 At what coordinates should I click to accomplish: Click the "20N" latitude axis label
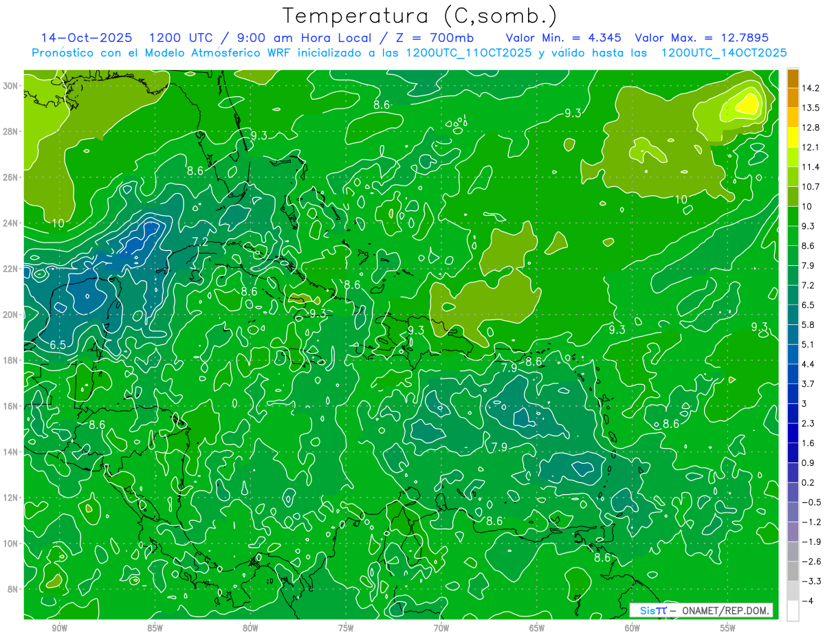12,315
